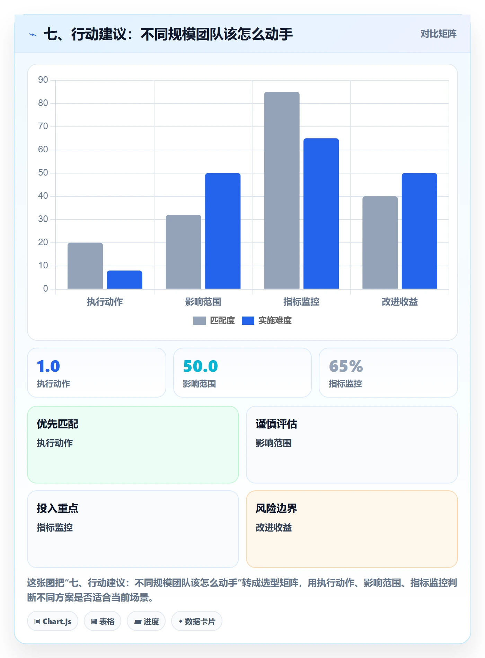Click the 表格 tag chip
The image size is (485, 658).
coord(103,621)
